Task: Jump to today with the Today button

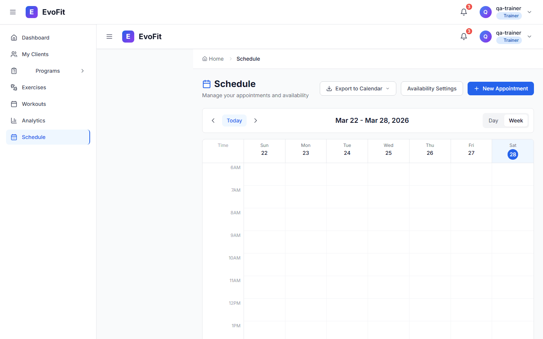Action: click(x=234, y=120)
